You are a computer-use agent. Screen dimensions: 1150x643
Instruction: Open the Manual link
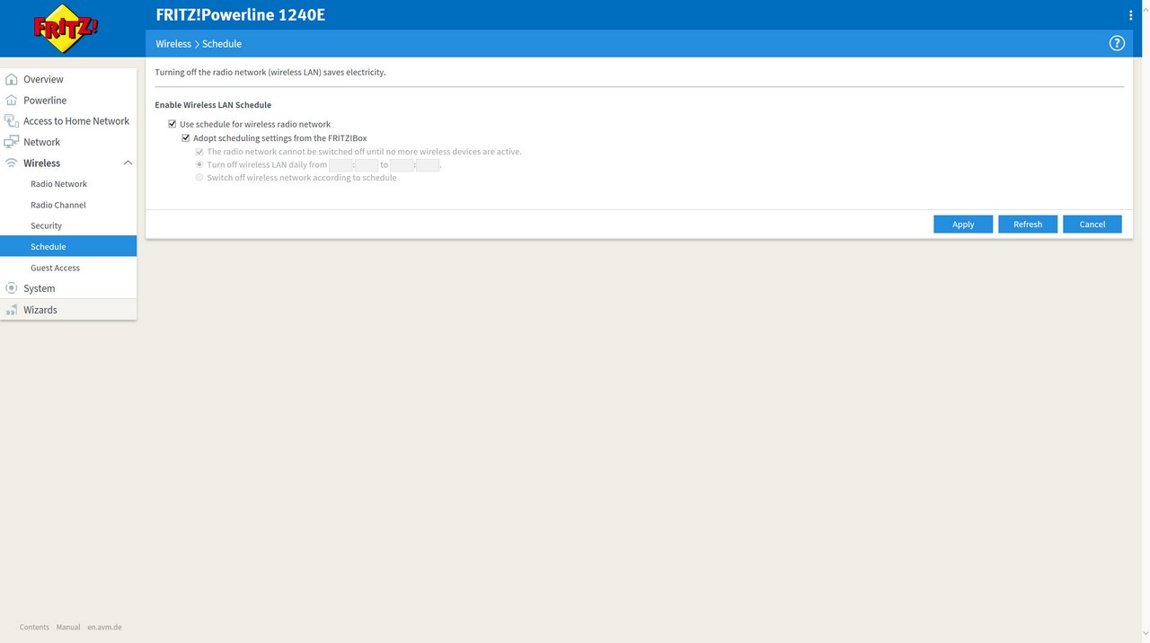tap(68, 627)
